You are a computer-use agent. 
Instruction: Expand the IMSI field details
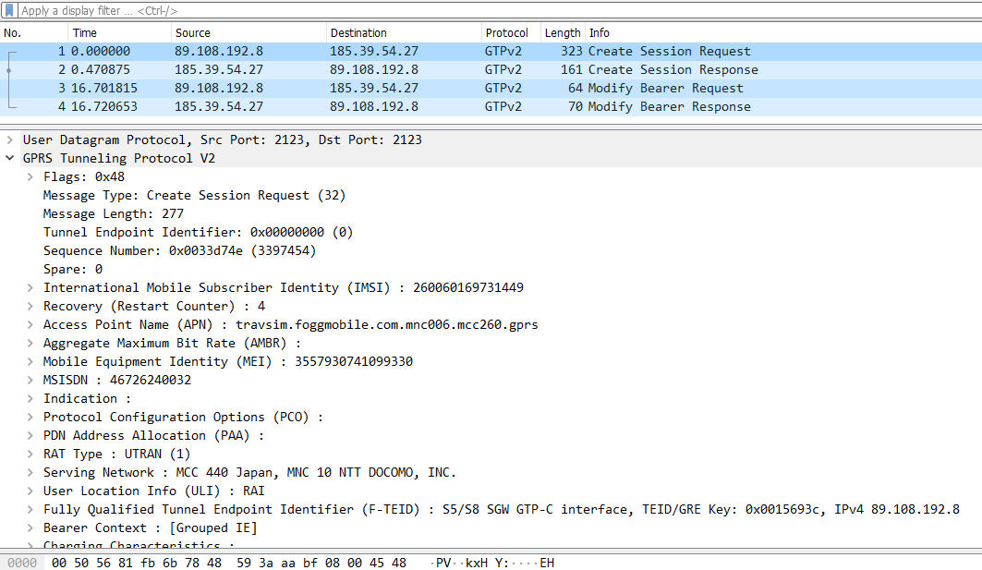(28, 287)
